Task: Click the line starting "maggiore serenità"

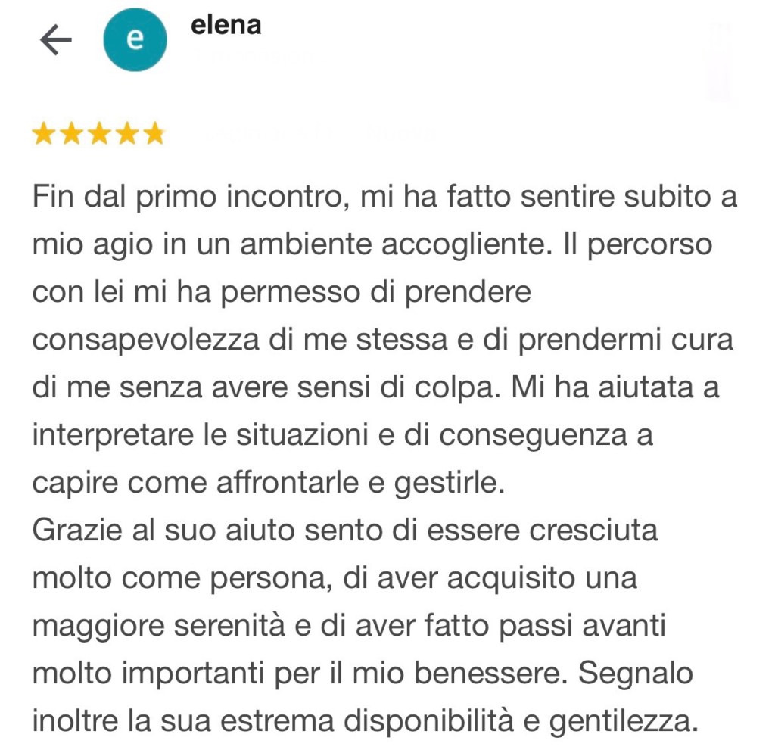Action: 348,626
